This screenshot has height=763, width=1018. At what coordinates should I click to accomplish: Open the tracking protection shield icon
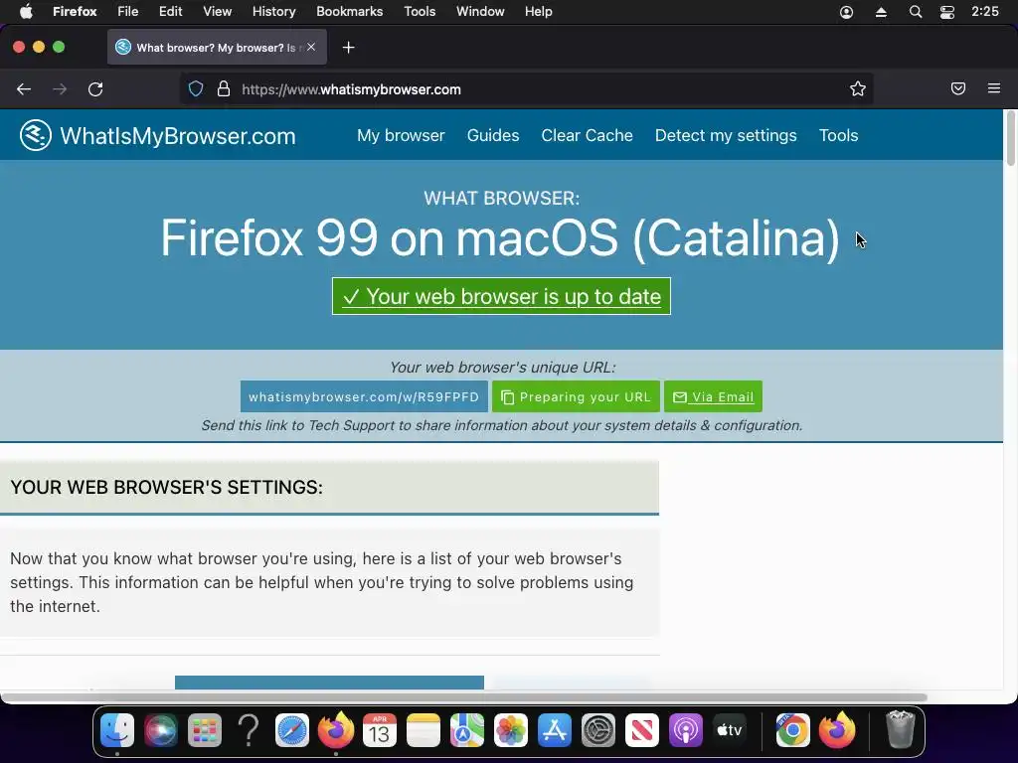(x=196, y=88)
